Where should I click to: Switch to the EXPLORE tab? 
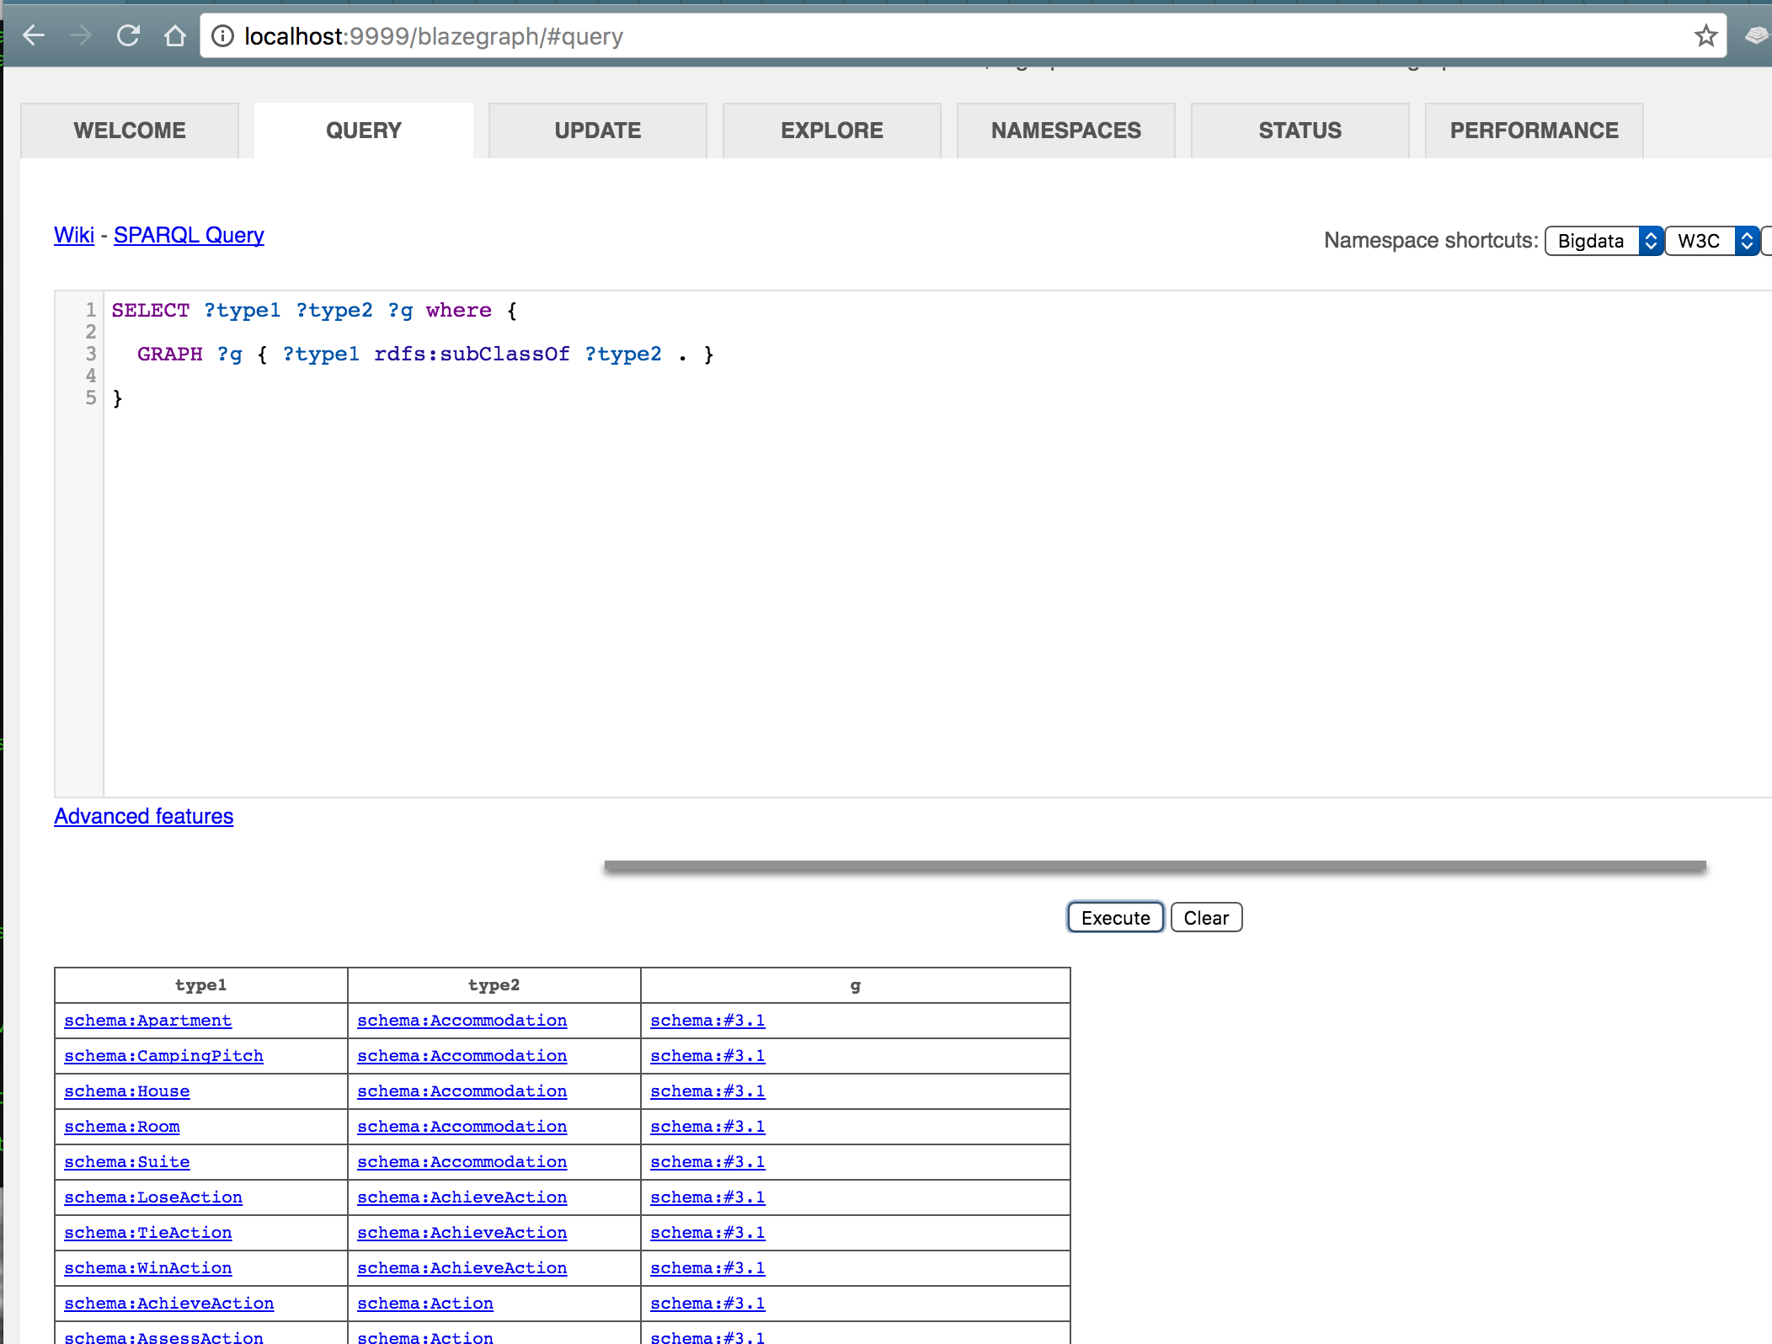tap(831, 130)
